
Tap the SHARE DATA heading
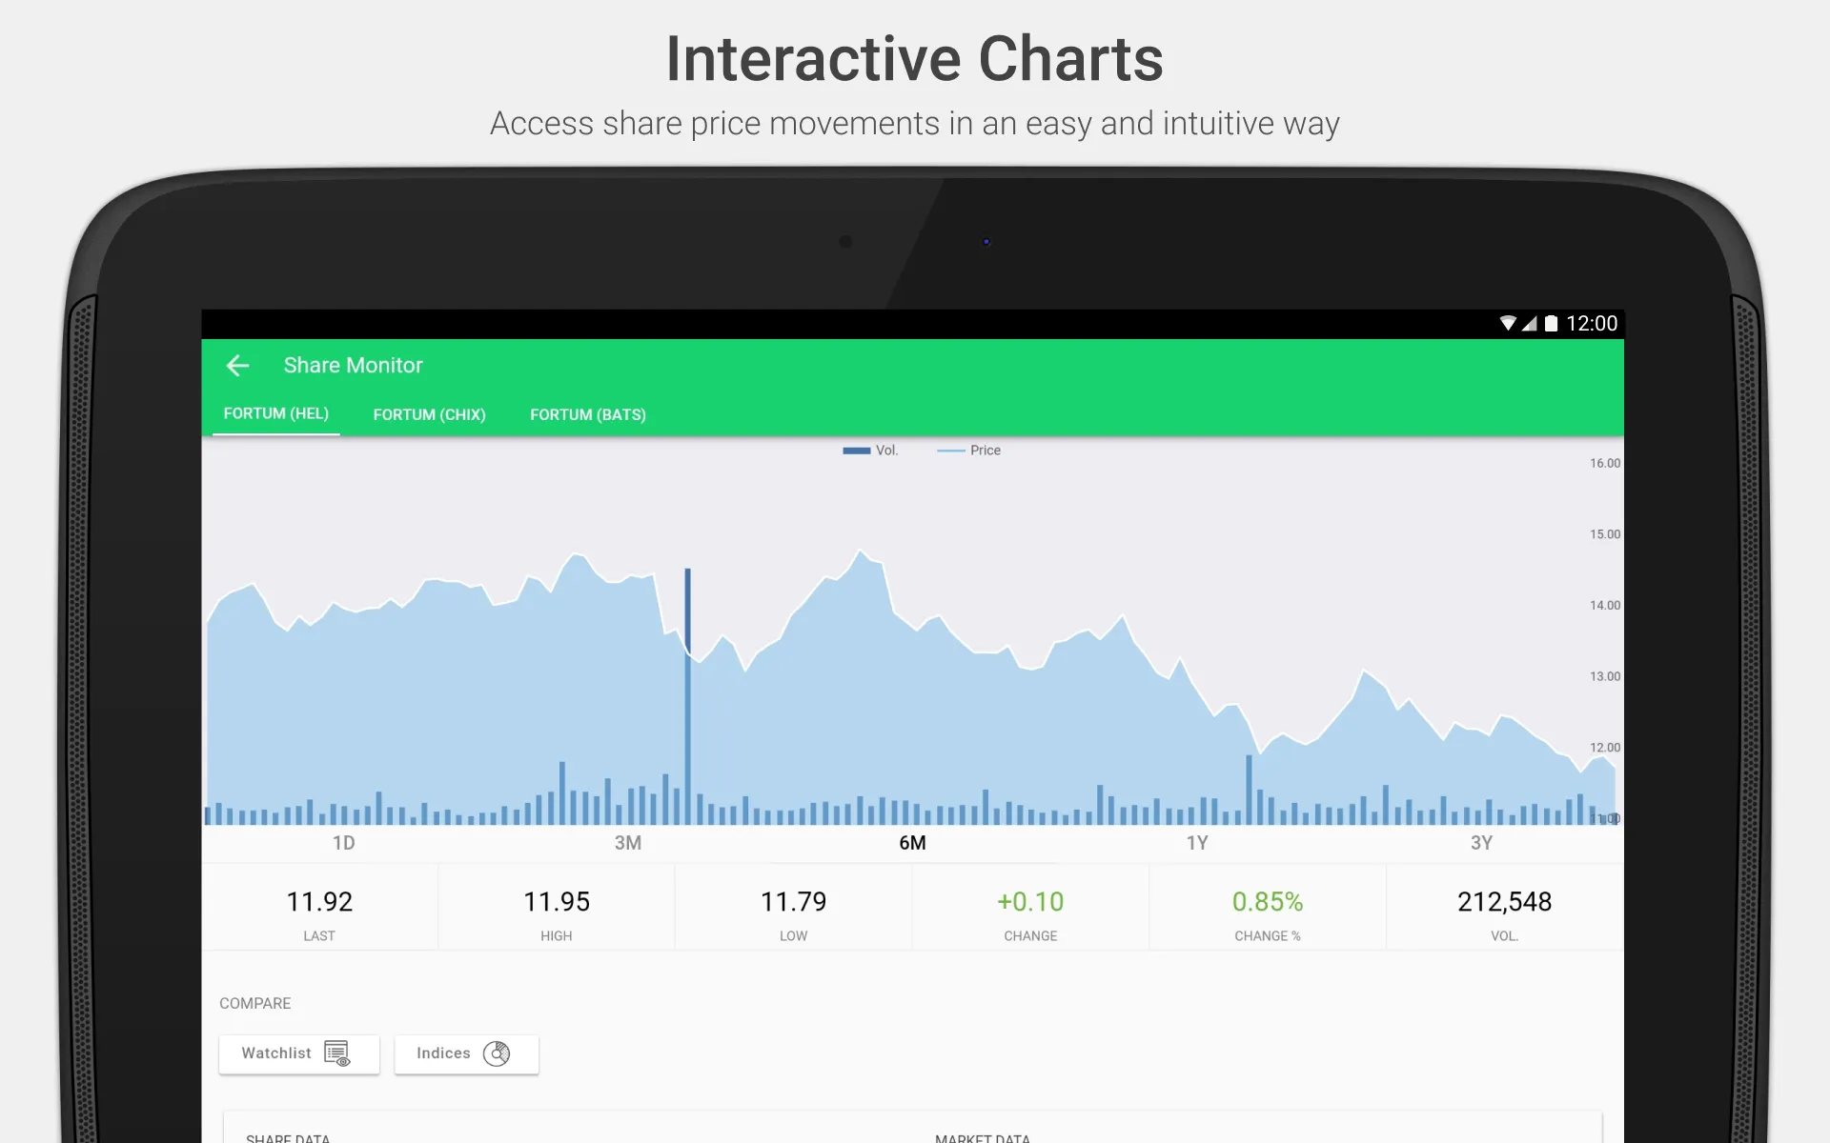[288, 1138]
